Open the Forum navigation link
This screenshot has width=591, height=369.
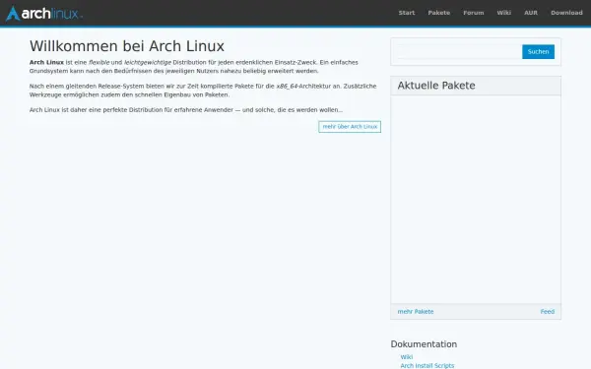click(x=474, y=13)
